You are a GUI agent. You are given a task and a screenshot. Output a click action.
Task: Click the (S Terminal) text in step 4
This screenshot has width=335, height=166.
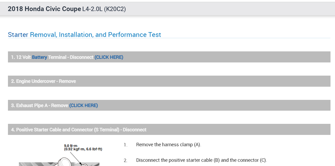coord(106,130)
